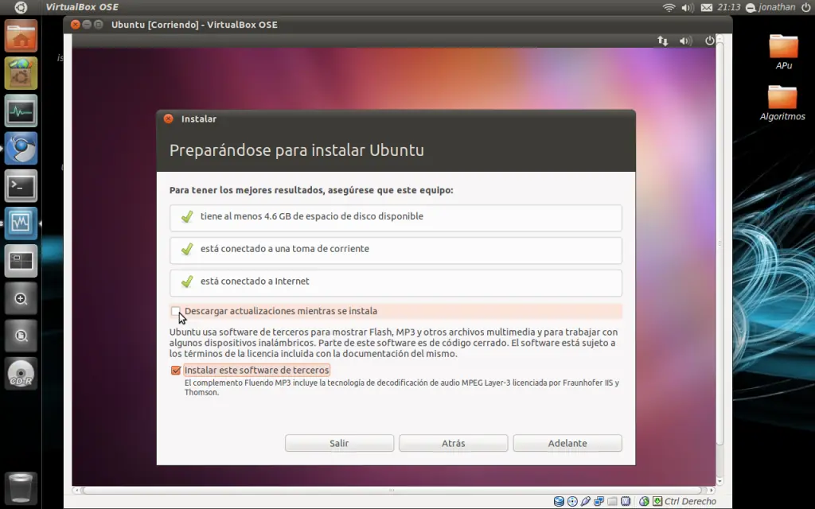Click the VirtualBox optical disc status icon
The image size is (815, 509).
pyautogui.click(x=572, y=501)
